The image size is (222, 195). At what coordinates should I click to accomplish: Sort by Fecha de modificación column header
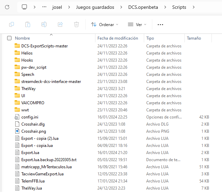coord(118,38)
